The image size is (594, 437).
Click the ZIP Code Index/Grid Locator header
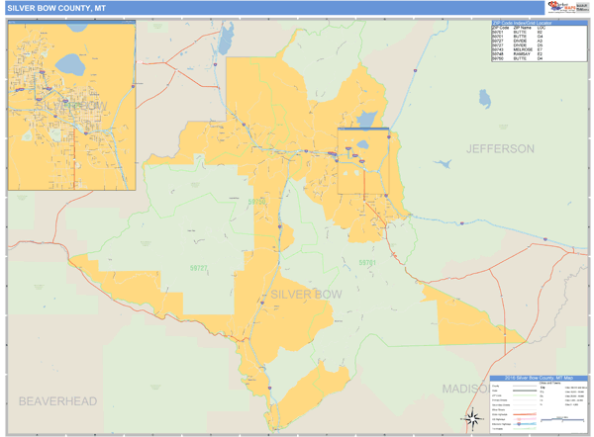524,22
